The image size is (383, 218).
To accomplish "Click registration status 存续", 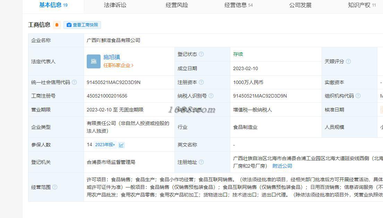I will click(x=238, y=54).
